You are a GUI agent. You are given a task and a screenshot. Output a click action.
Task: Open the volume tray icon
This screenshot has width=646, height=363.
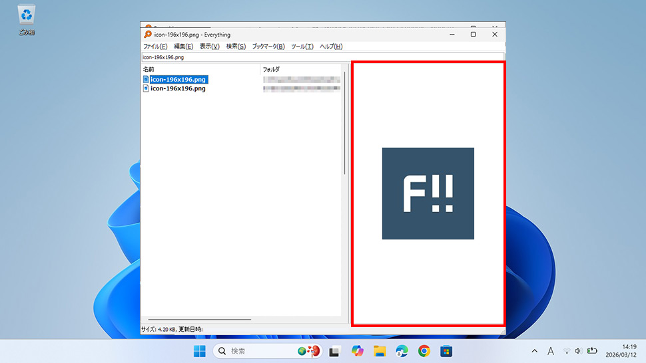578,351
